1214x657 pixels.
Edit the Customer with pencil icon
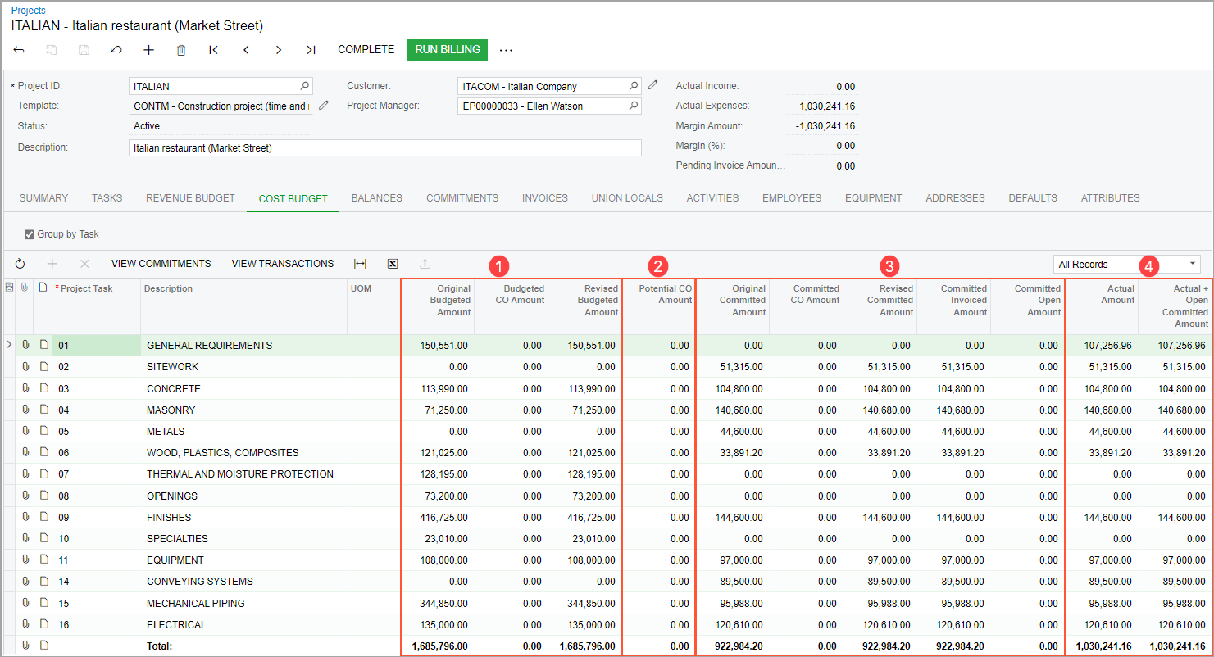tap(652, 85)
